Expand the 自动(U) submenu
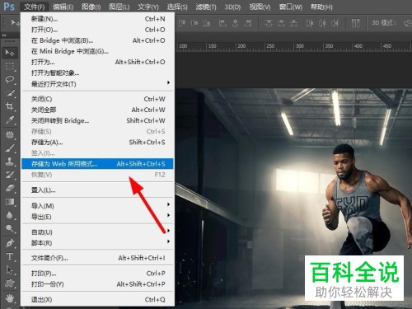This screenshot has height=309, width=412. [97, 232]
